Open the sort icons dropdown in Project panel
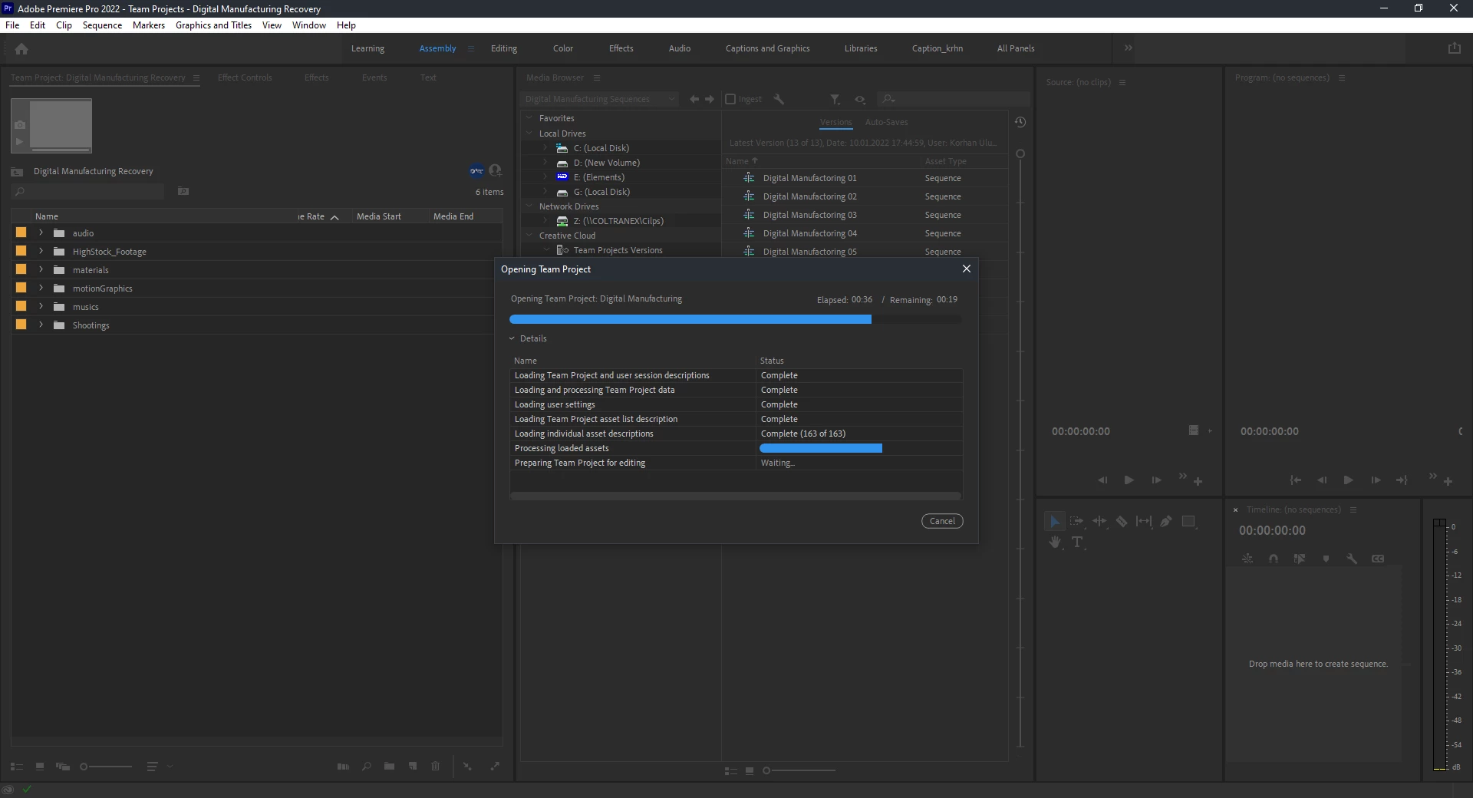Image resolution: width=1473 pixels, height=798 pixels. [170, 766]
